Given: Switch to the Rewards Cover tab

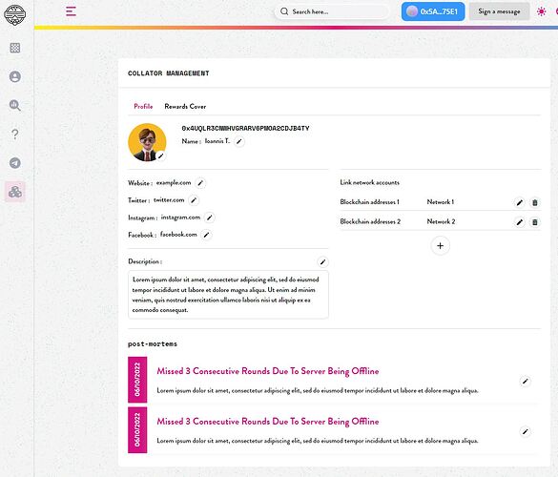Looking at the screenshot, I should coord(185,107).
